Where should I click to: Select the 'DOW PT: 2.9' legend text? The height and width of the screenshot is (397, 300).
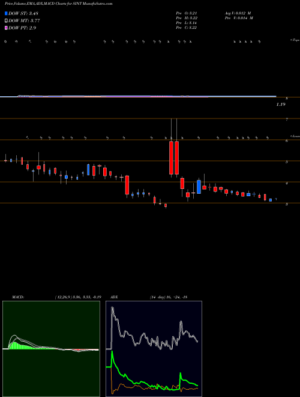[22, 28]
